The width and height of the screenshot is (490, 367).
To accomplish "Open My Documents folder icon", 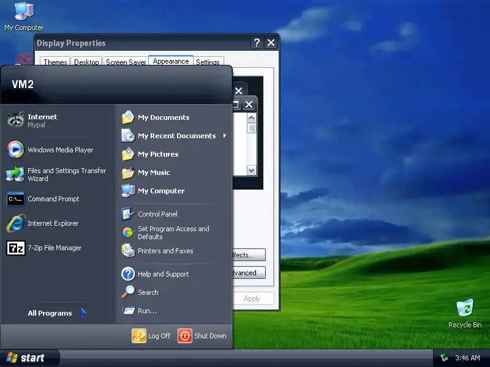I will (x=128, y=117).
